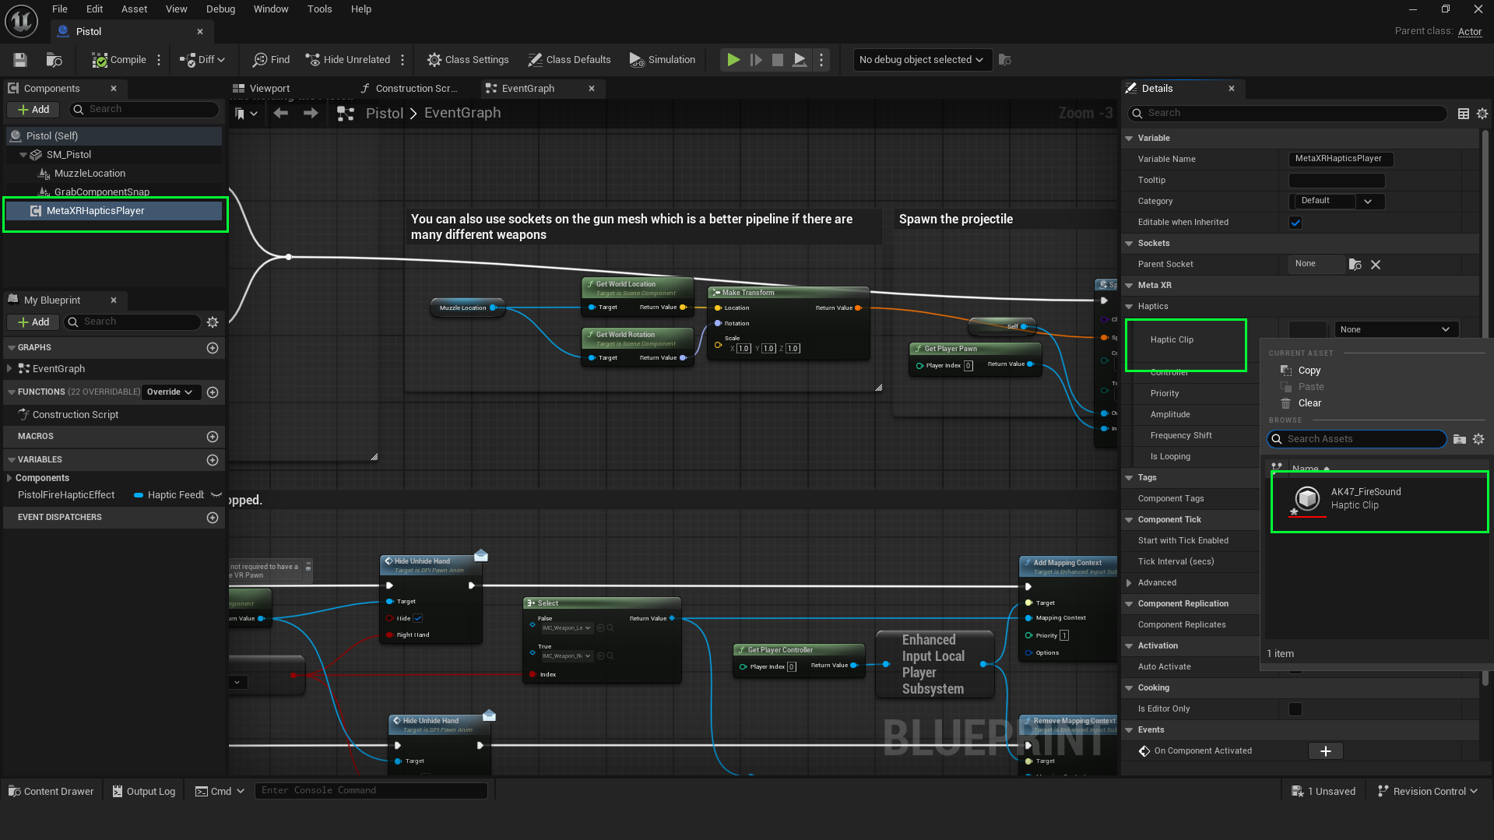The height and width of the screenshot is (840, 1494).
Task: Open Class Defaults
Action: pyautogui.click(x=569, y=60)
